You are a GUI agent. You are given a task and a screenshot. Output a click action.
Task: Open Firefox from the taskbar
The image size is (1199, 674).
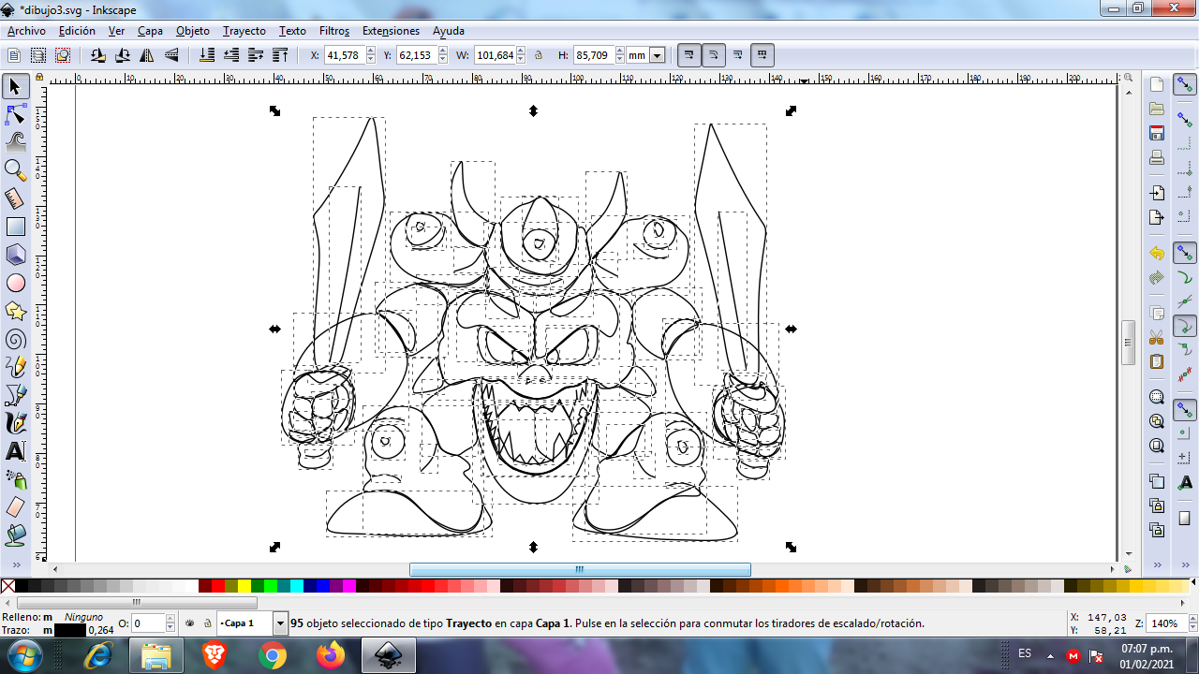(x=331, y=656)
